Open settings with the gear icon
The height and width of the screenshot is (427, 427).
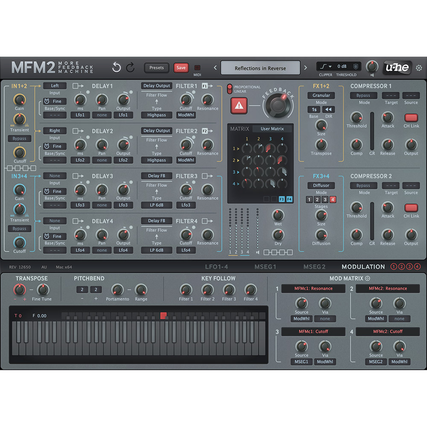coord(419,68)
